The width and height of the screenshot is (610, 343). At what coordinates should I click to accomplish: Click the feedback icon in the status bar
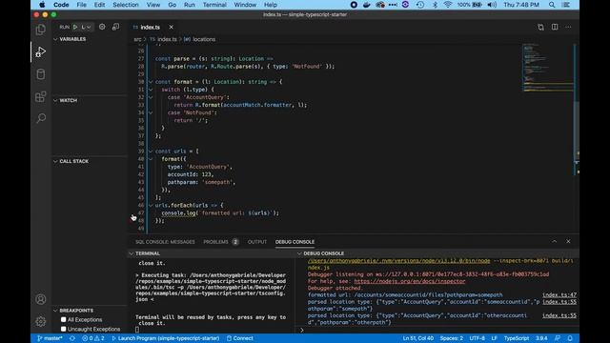(558, 338)
